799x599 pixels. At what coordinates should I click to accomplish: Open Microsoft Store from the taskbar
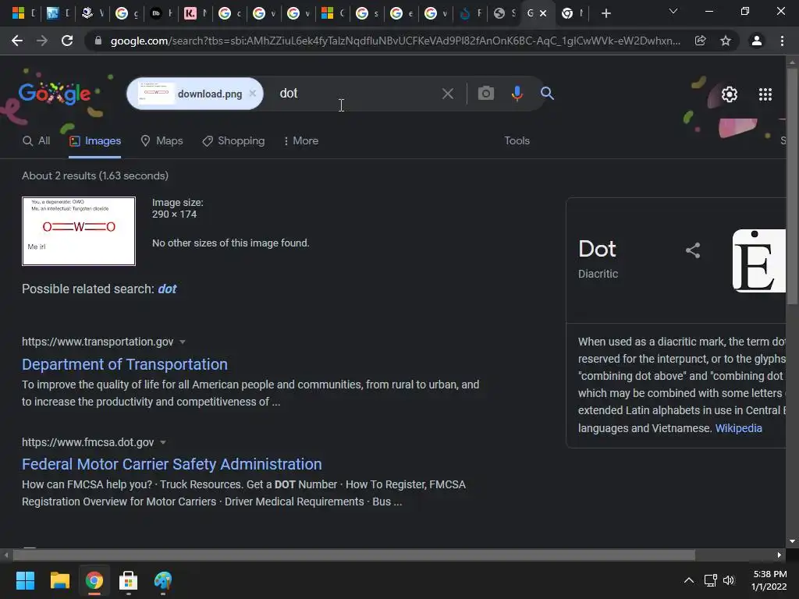[x=129, y=580]
